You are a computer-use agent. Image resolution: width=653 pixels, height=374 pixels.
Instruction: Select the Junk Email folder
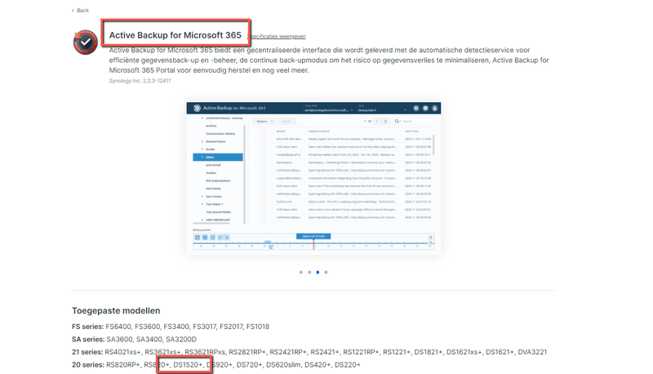213,165
